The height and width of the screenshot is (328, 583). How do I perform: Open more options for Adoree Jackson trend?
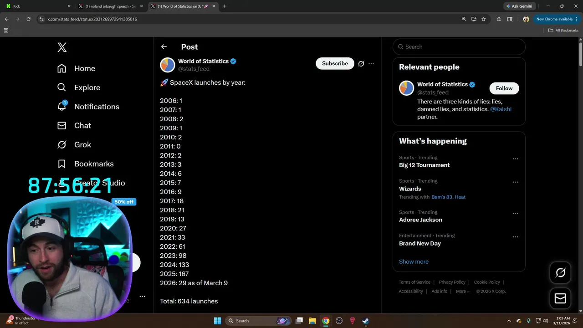pyautogui.click(x=516, y=213)
